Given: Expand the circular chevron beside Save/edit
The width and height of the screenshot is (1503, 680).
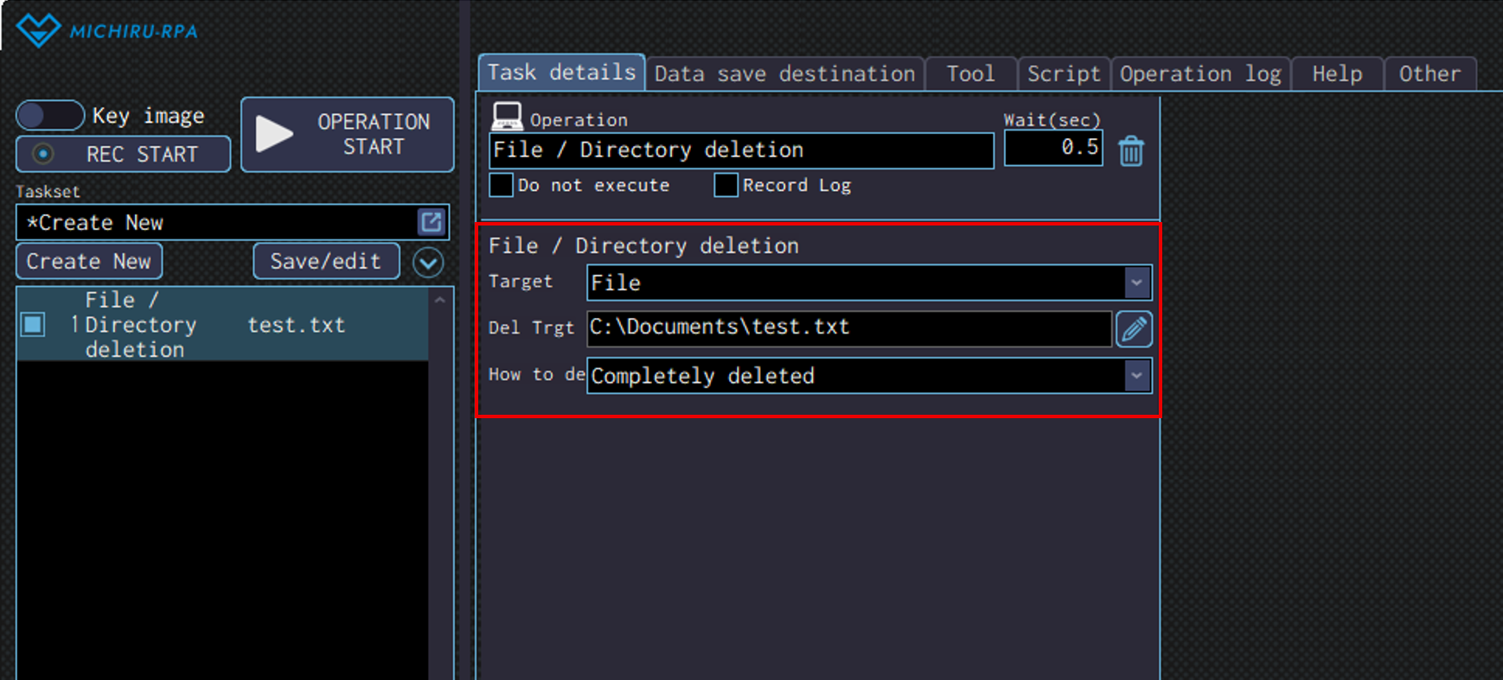Looking at the screenshot, I should (428, 262).
